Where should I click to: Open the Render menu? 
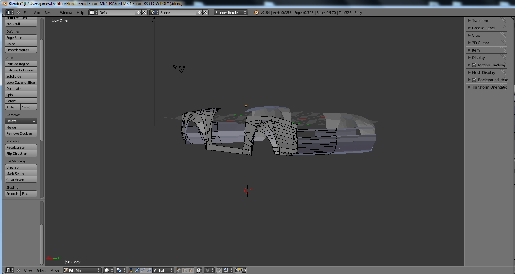50,13
